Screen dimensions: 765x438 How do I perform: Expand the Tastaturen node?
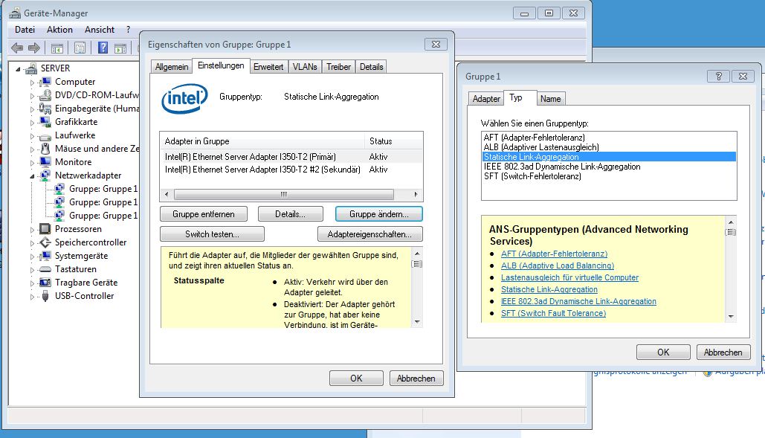point(33,270)
